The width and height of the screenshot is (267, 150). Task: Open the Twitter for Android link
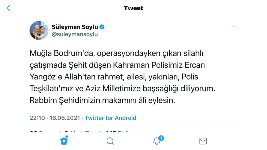[x=110, y=118]
